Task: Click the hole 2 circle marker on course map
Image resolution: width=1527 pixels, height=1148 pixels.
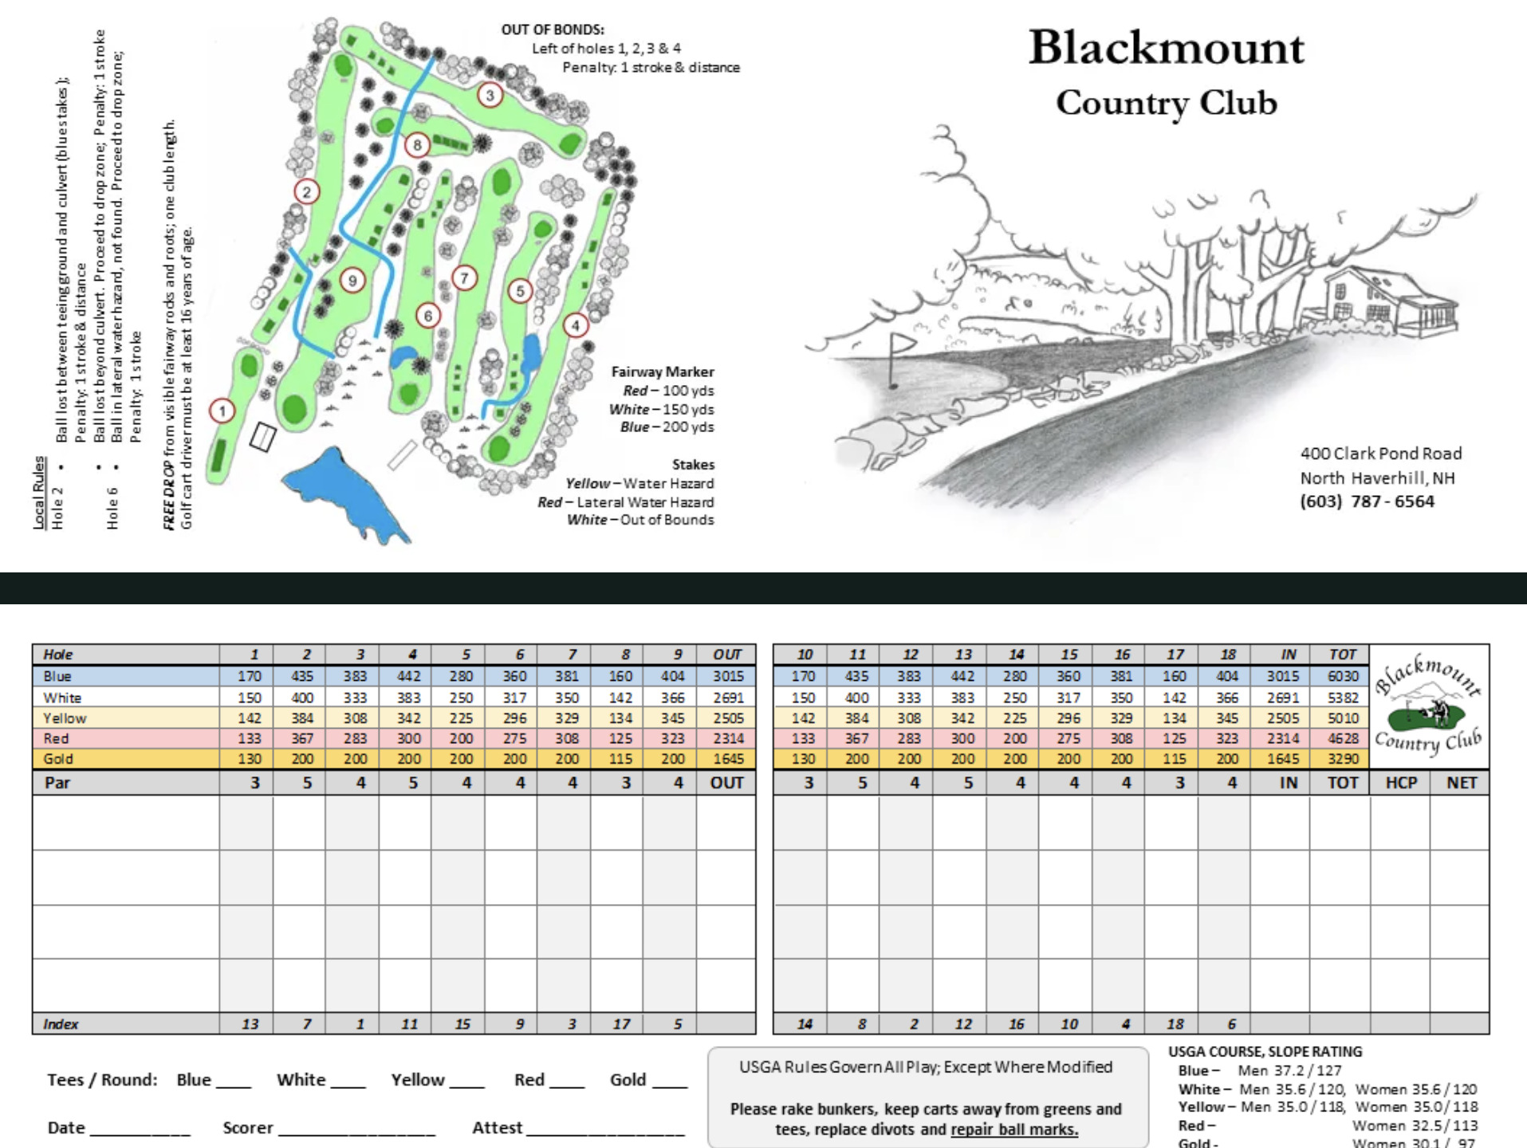Action: (307, 192)
